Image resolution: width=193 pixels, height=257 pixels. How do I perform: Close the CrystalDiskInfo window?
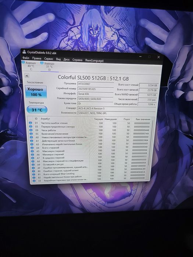[158, 57]
